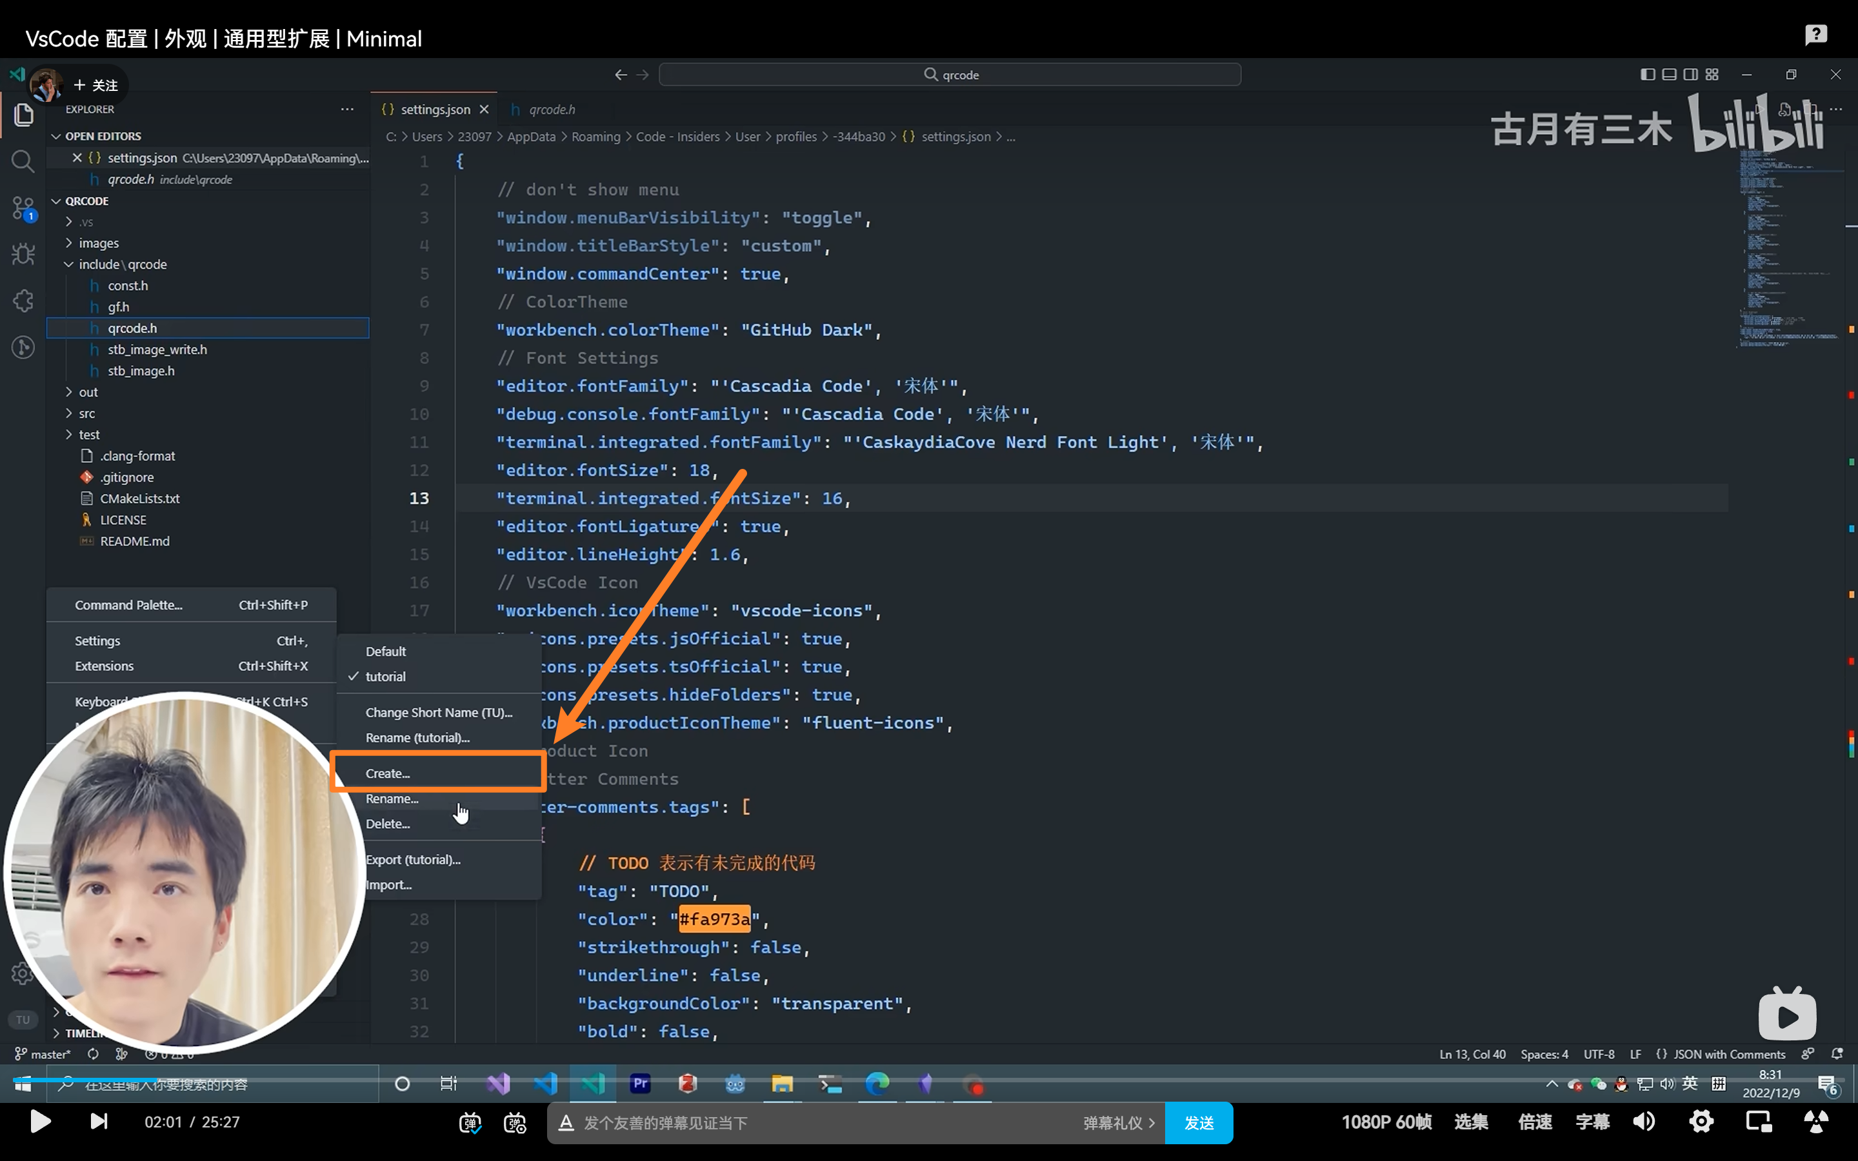The image size is (1858, 1161).
Task: Toggle the bottom panel layout button
Action: click(x=1669, y=74)
